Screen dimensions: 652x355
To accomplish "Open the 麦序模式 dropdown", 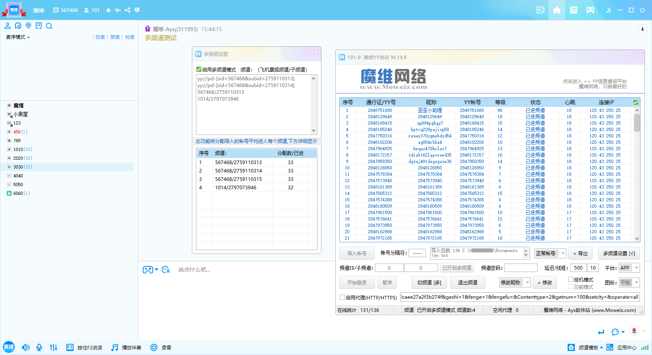I will [18, 37].
